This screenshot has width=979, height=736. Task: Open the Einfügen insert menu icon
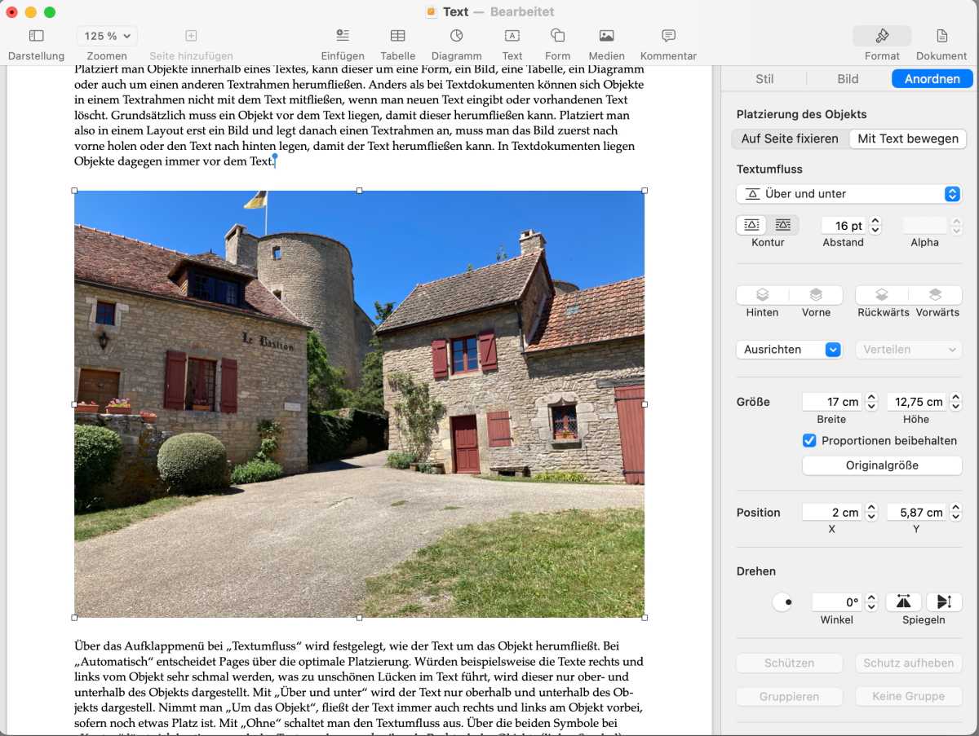343,36
